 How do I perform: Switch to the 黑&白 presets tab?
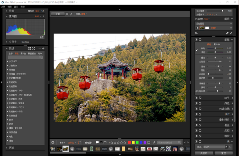click(23, 53)
